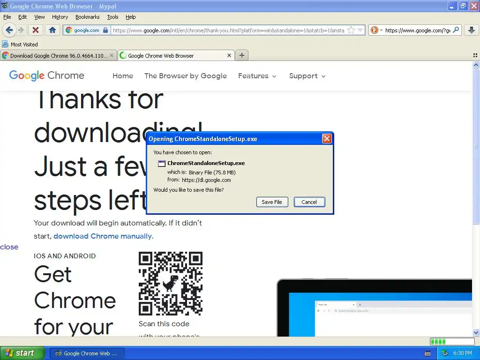The height and width of the screenshot is (360, 480).
Task: Click the IOS AND ANDROID heading
Action: (65, 256)
